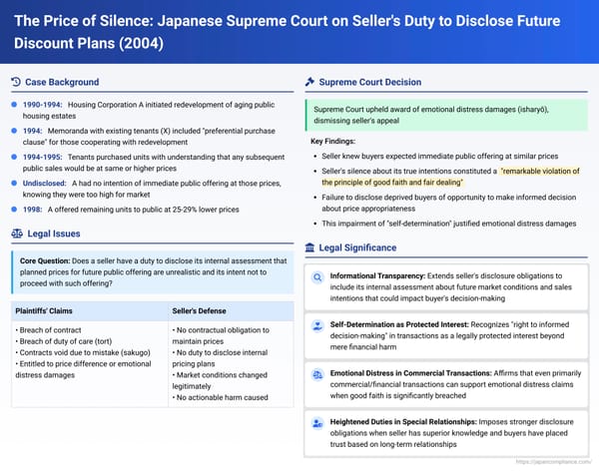Click the Supreme Court Decision heading
This screenshot has width=599, height=471.
tap(371, 82)
